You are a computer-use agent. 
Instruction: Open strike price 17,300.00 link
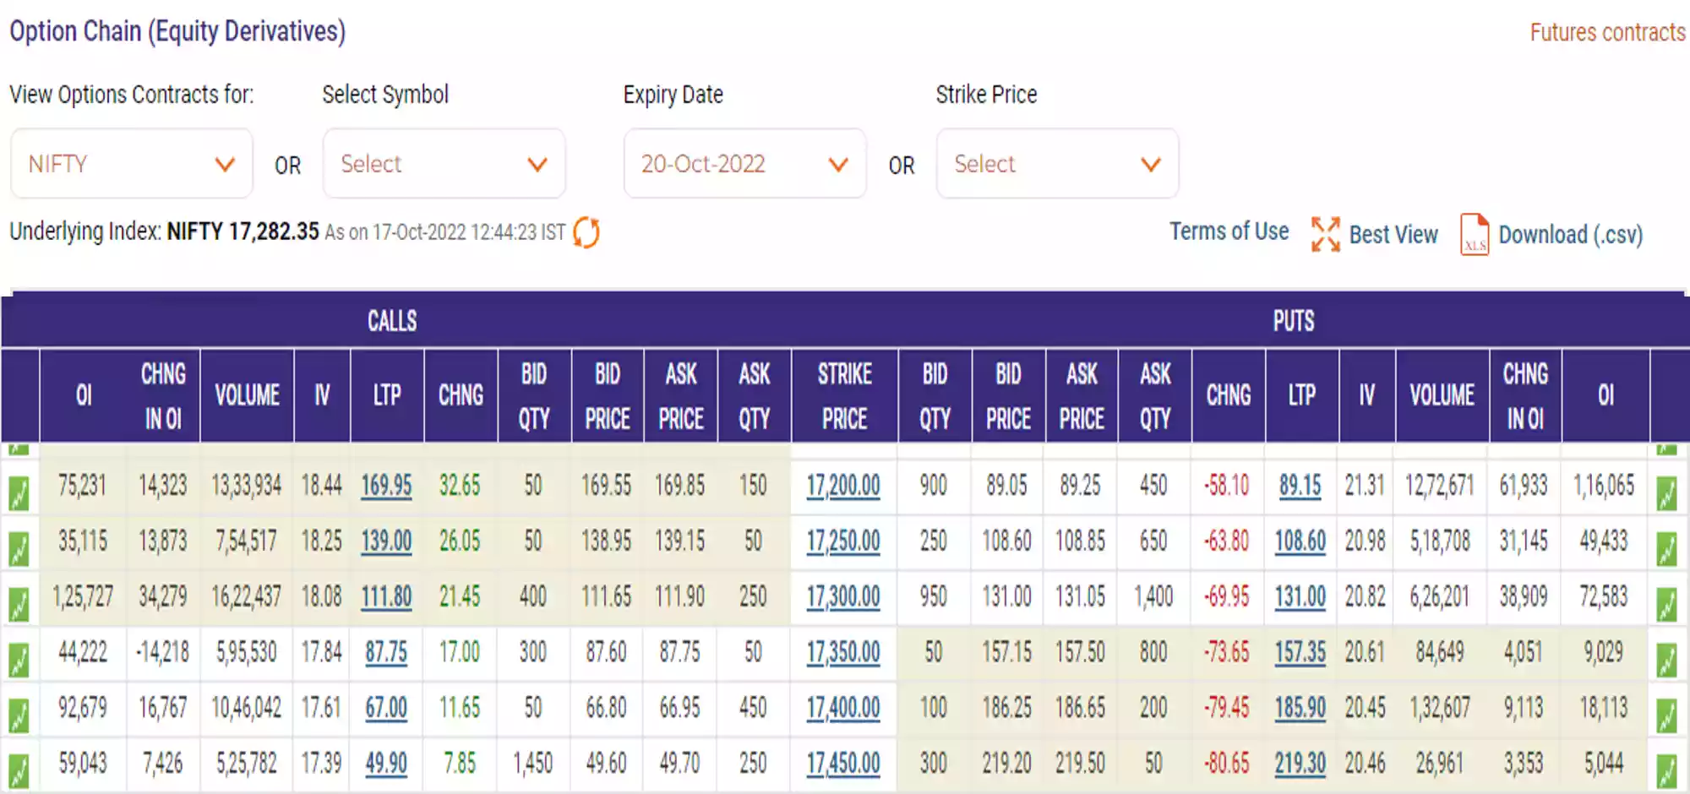pos(843,597)
